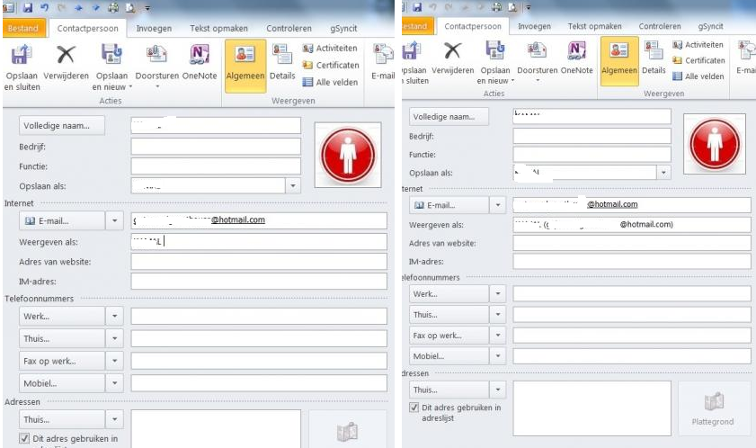Click undo icon in left quick access toolbar
This screenshot has width=756, height=448.
pos(44,7)
